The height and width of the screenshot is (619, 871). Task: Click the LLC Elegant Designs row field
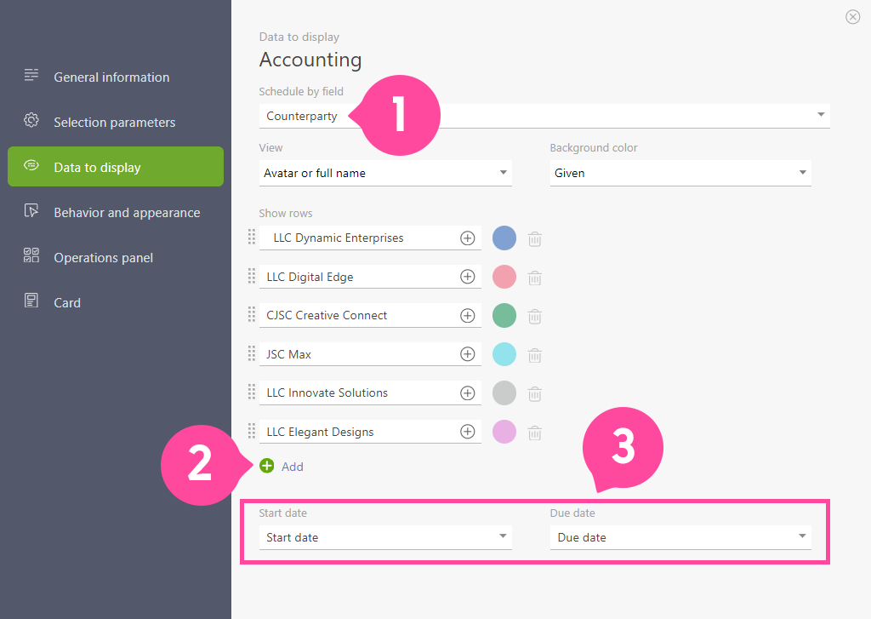point(370,432)
